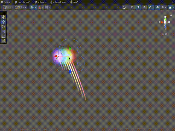Image resolution: width=175 pixels, height=131 pixels.
Task: Click the scene camera settings icon
Action: (163, 7)
